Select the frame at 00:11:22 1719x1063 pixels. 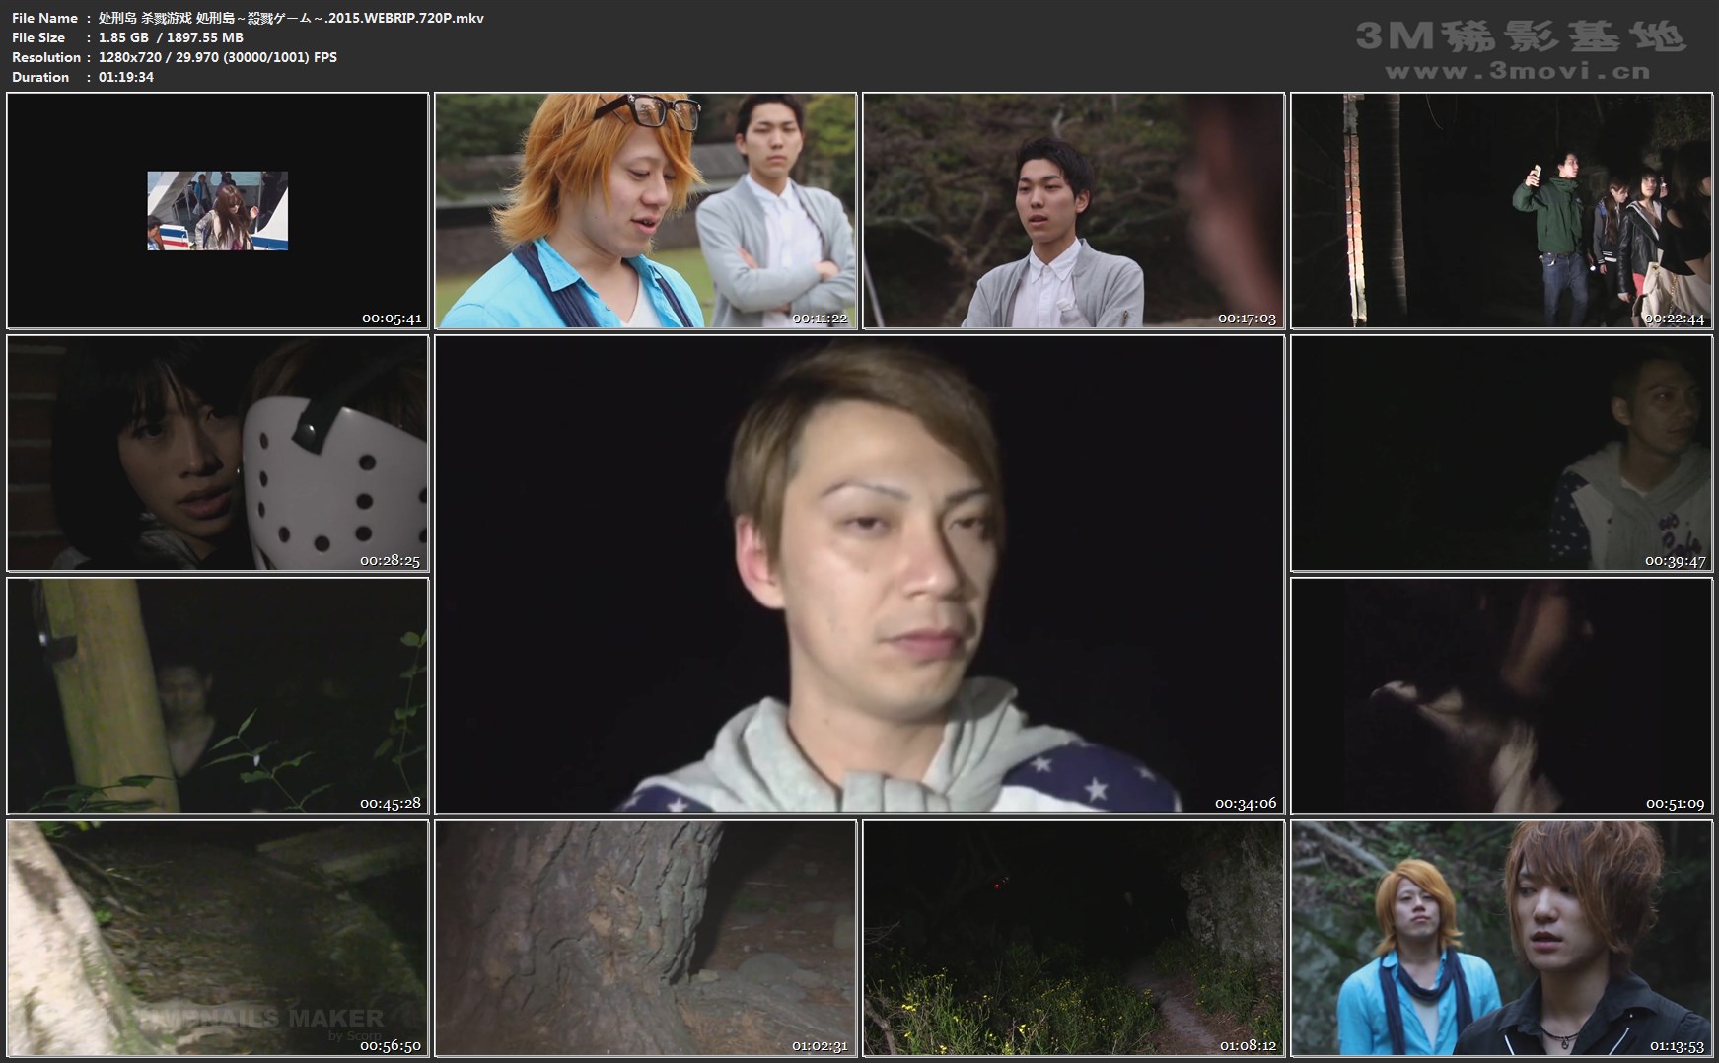(x=646, y=210)
